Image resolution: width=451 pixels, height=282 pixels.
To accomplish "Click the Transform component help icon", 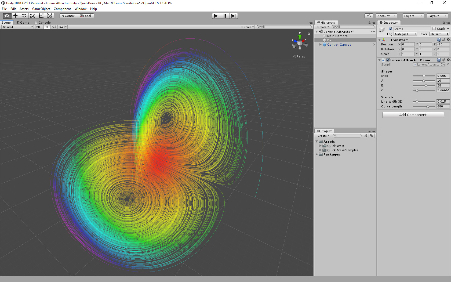I will [x=439, y=40].
